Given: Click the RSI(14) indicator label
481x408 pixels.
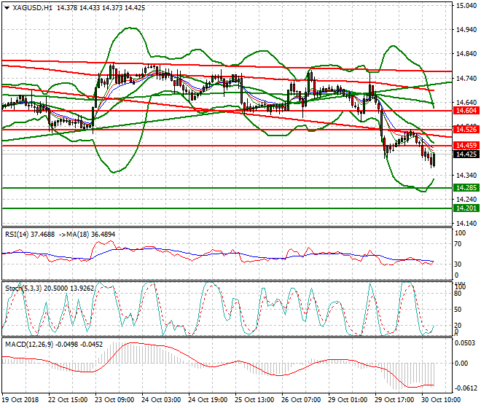Looking at the screenshot, I should [20, 234].
